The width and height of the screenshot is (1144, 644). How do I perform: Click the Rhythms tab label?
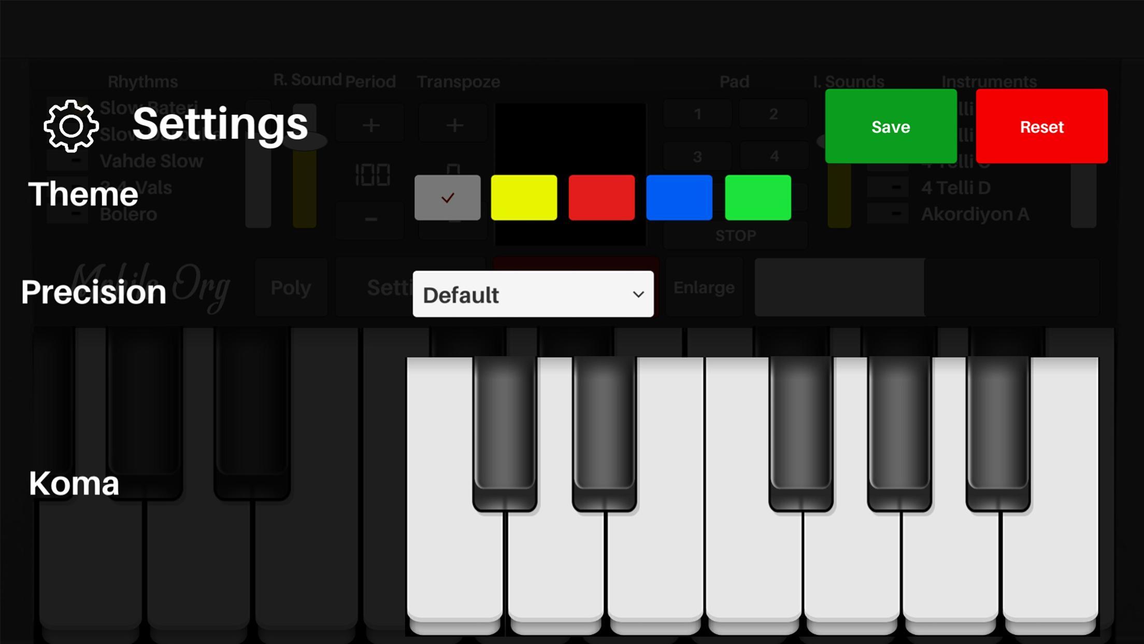point(142,81)
